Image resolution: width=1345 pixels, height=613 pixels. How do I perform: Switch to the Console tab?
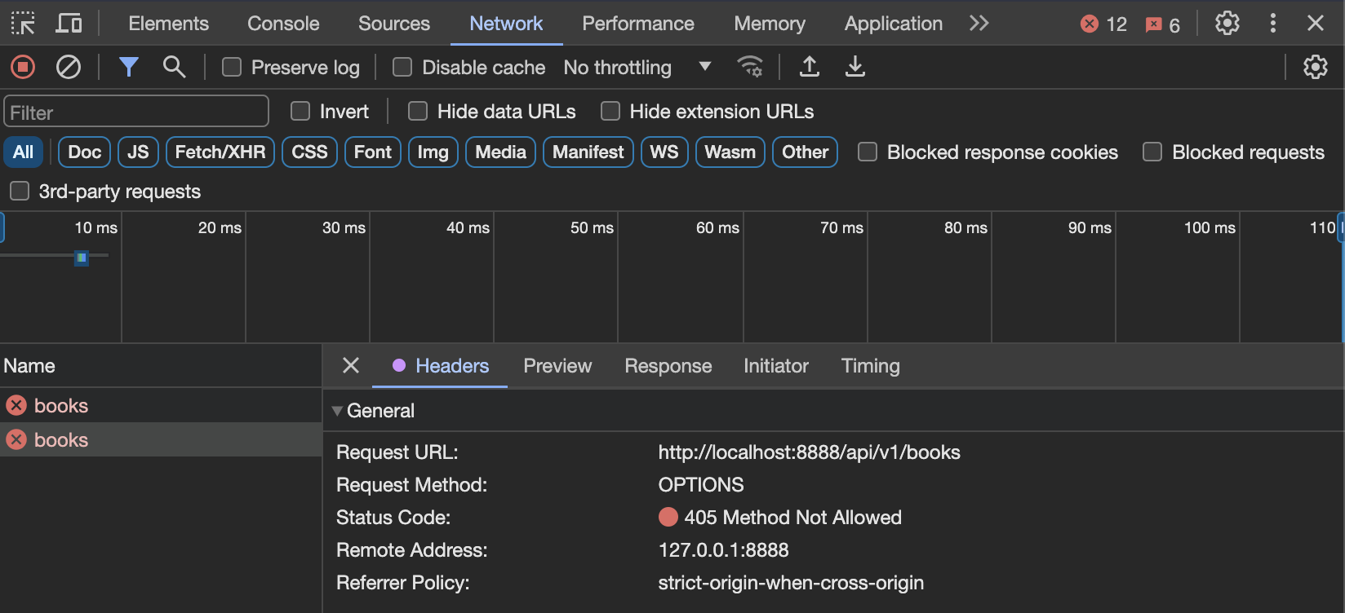tap(283, 24)
